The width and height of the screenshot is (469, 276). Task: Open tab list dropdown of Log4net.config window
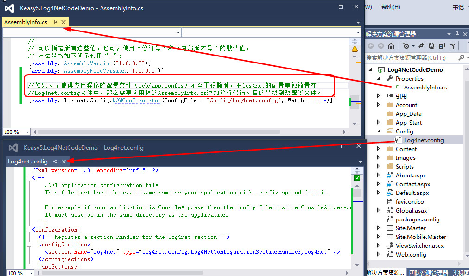361,163
